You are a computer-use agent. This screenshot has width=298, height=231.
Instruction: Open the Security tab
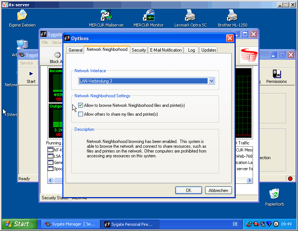click(x=139, y=50)
